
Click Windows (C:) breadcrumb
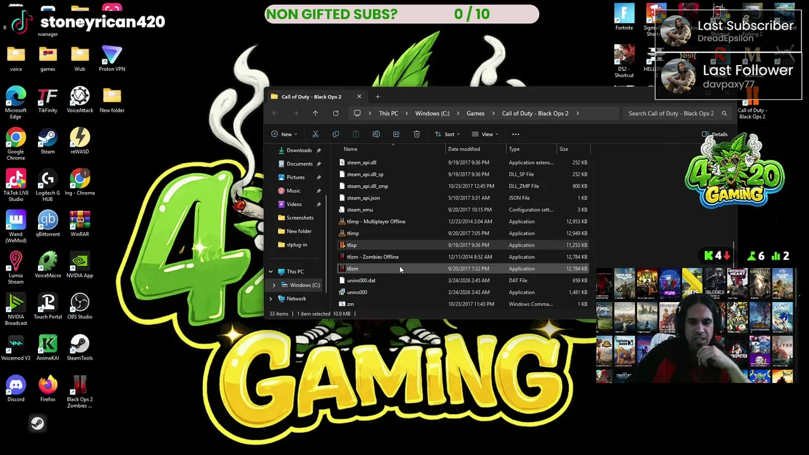tap(432, 113)
